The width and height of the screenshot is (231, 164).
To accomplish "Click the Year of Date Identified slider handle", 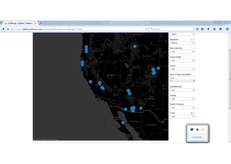I will click(x=171, y=81).
